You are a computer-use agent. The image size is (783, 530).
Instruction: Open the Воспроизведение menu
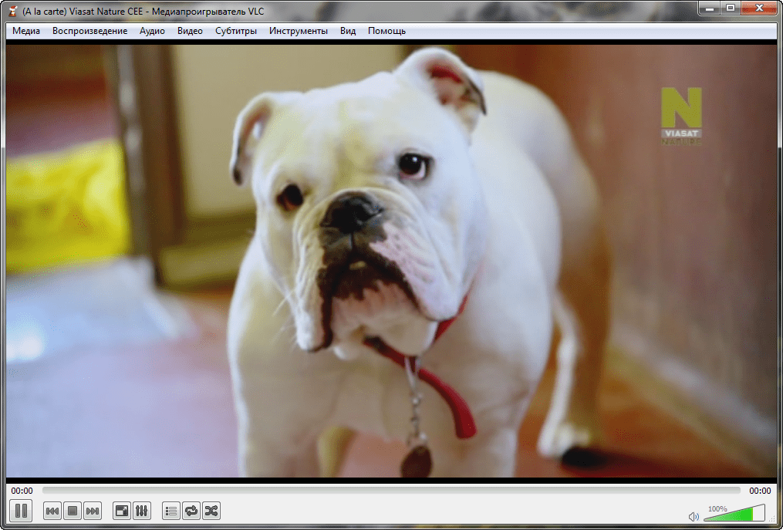pyautogui.click(x=90, y=31)
